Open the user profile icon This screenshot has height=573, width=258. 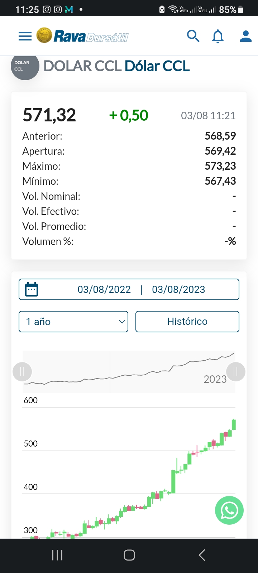[245, 36]
